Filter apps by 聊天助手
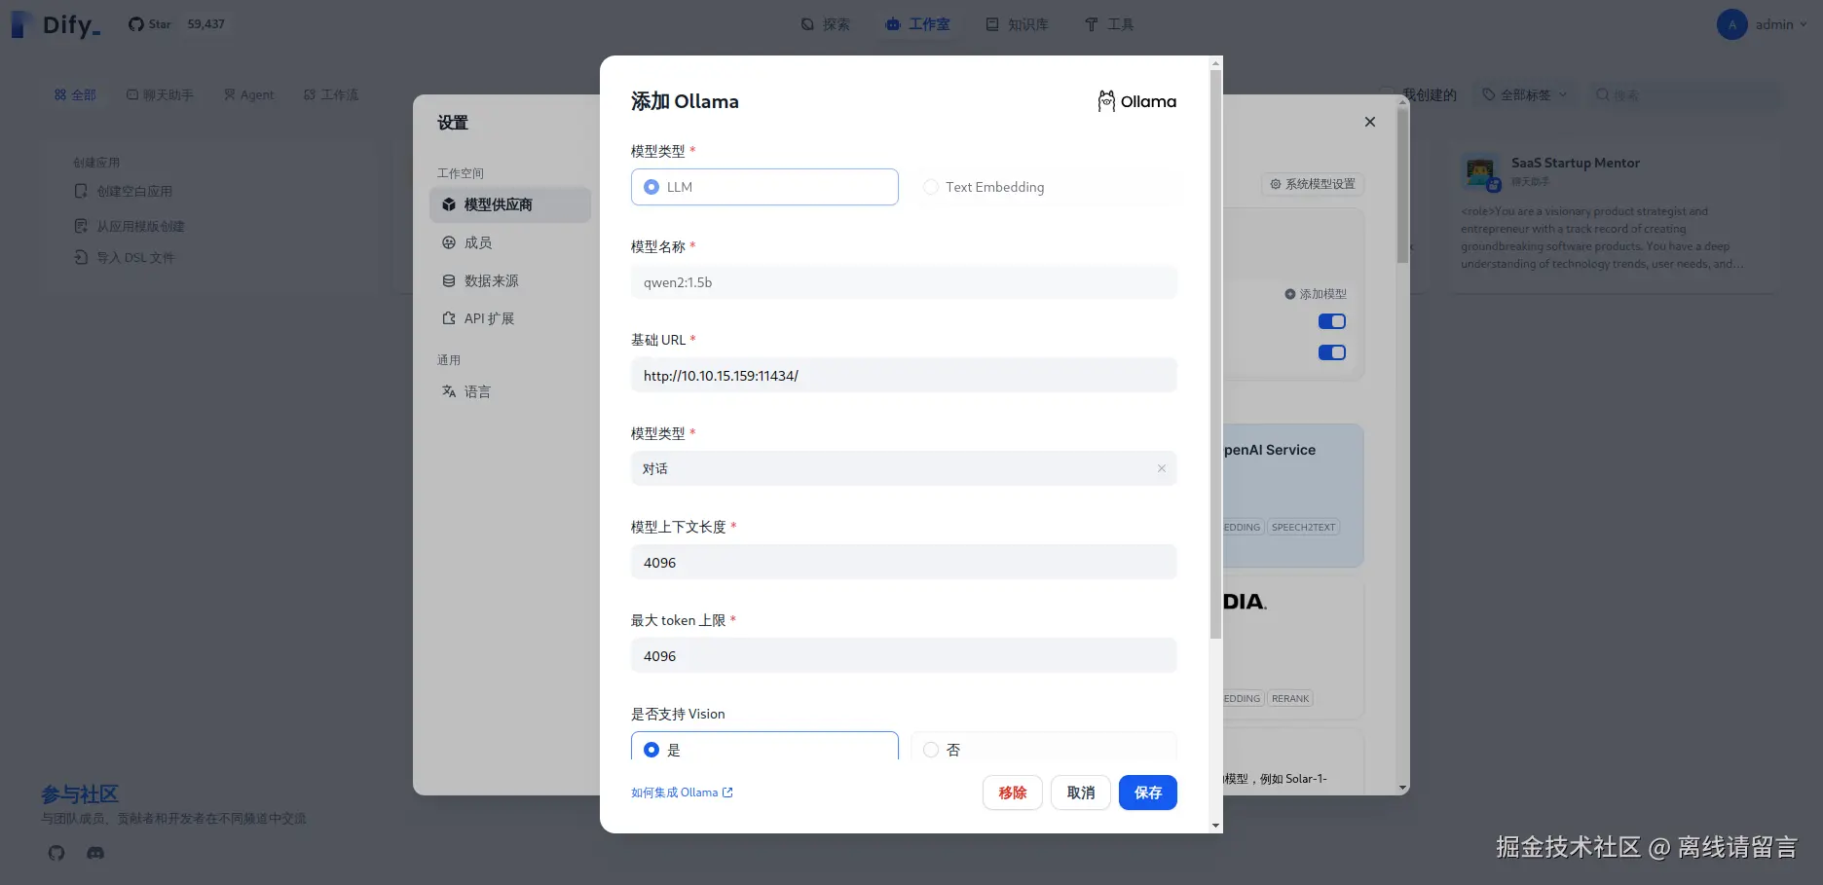 pyautogui.click(x=160, y=94)
